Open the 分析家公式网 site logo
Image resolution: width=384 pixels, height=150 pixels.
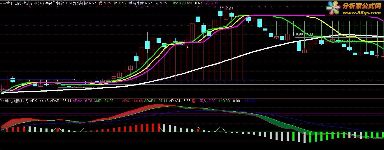354,9
